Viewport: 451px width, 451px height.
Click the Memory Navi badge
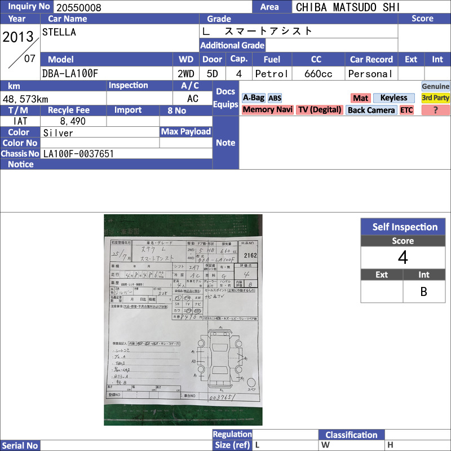click(267, 110)
